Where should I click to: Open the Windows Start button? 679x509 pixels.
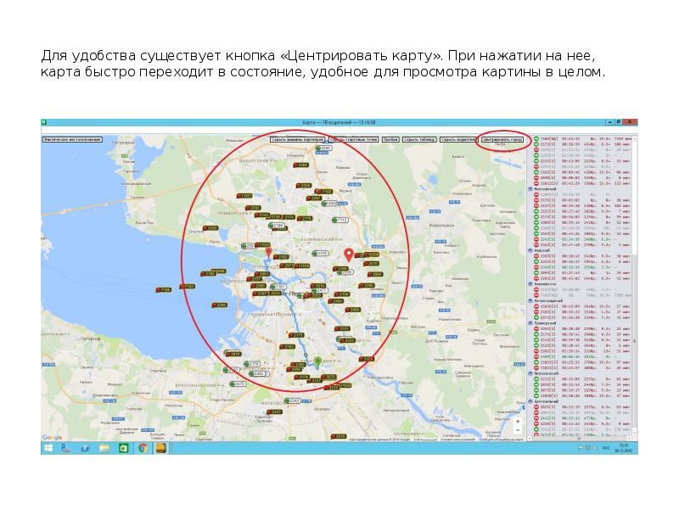pyautogui.click(x=49, y=447)
